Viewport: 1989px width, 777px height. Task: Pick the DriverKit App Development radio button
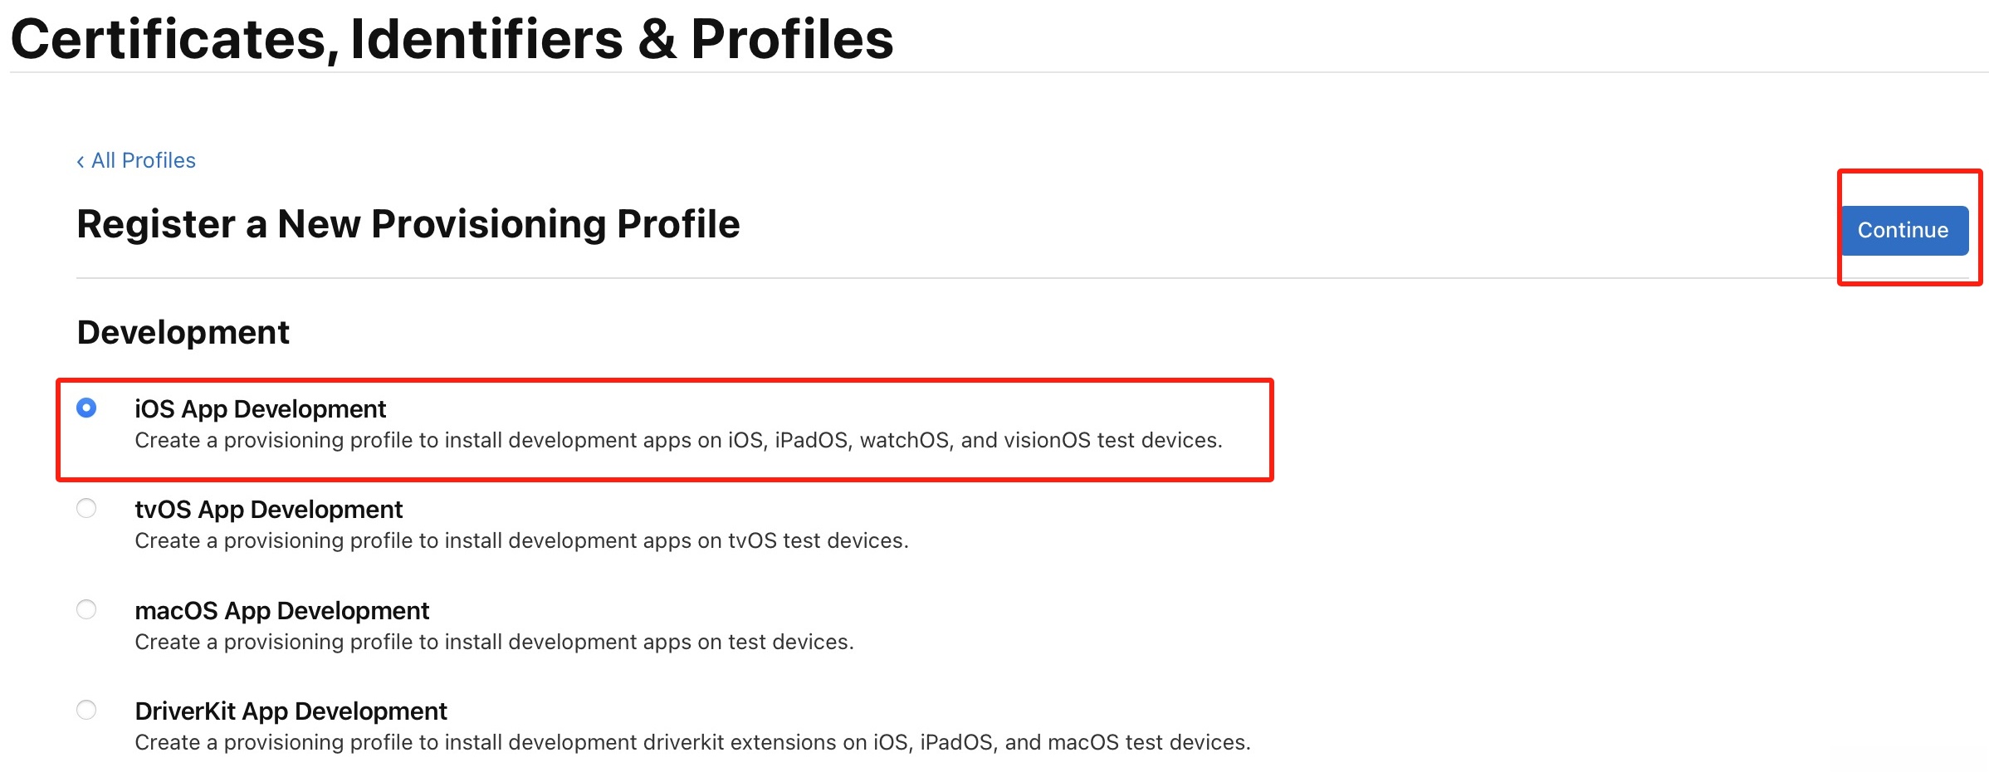pyautogui.click(x=86, y=710)
